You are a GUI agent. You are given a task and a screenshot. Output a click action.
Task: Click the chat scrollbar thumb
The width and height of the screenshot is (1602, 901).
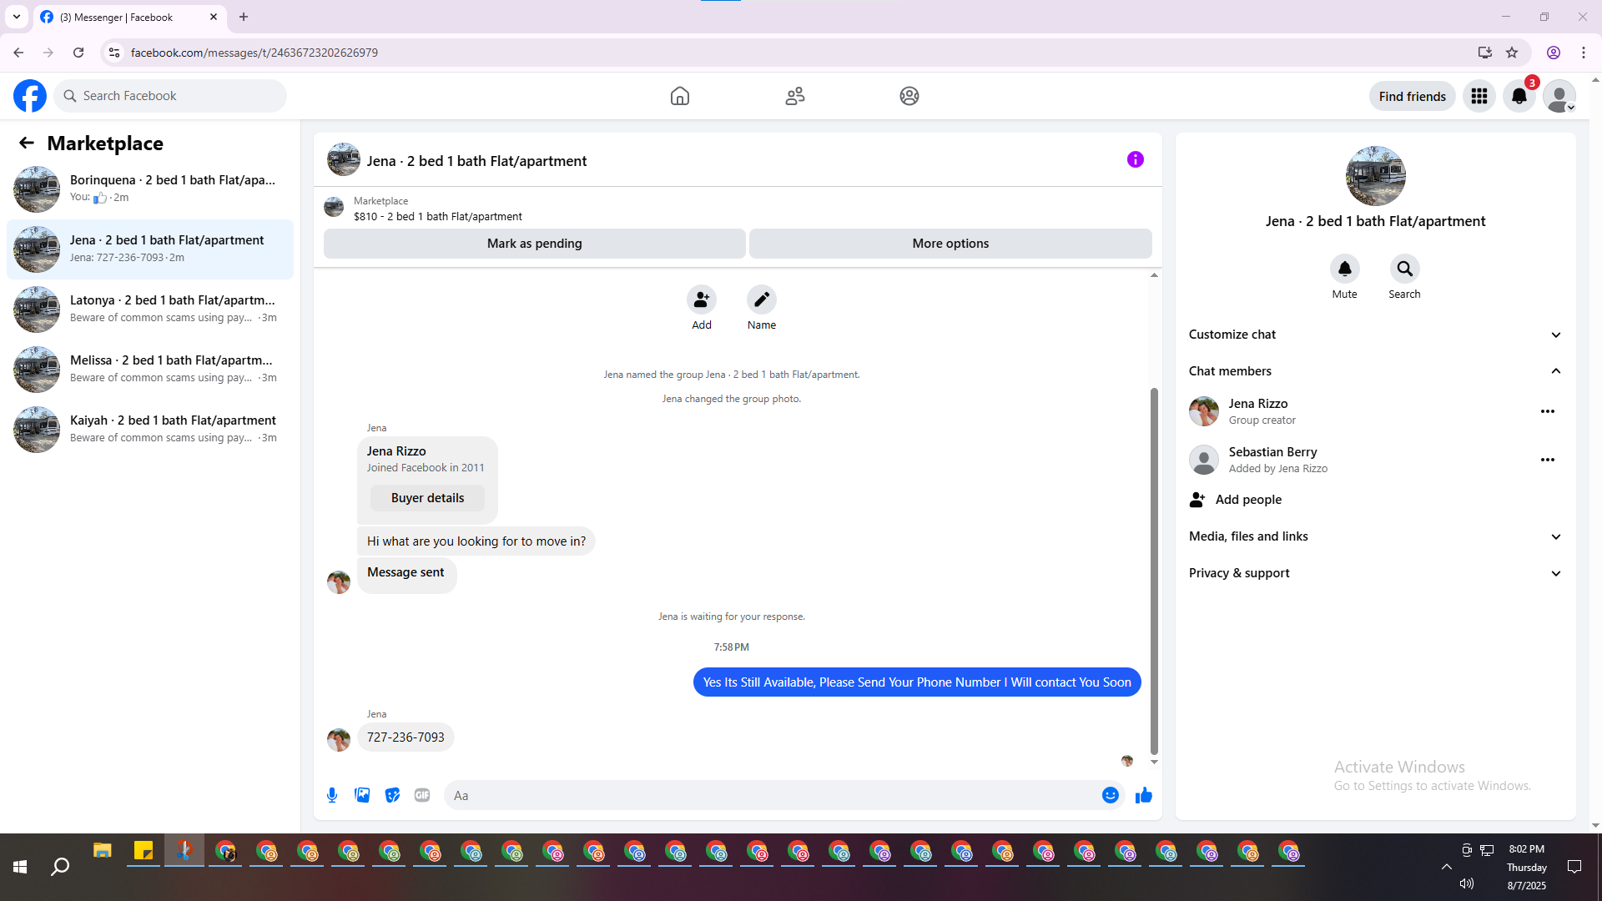click(x=1154, y=571)
